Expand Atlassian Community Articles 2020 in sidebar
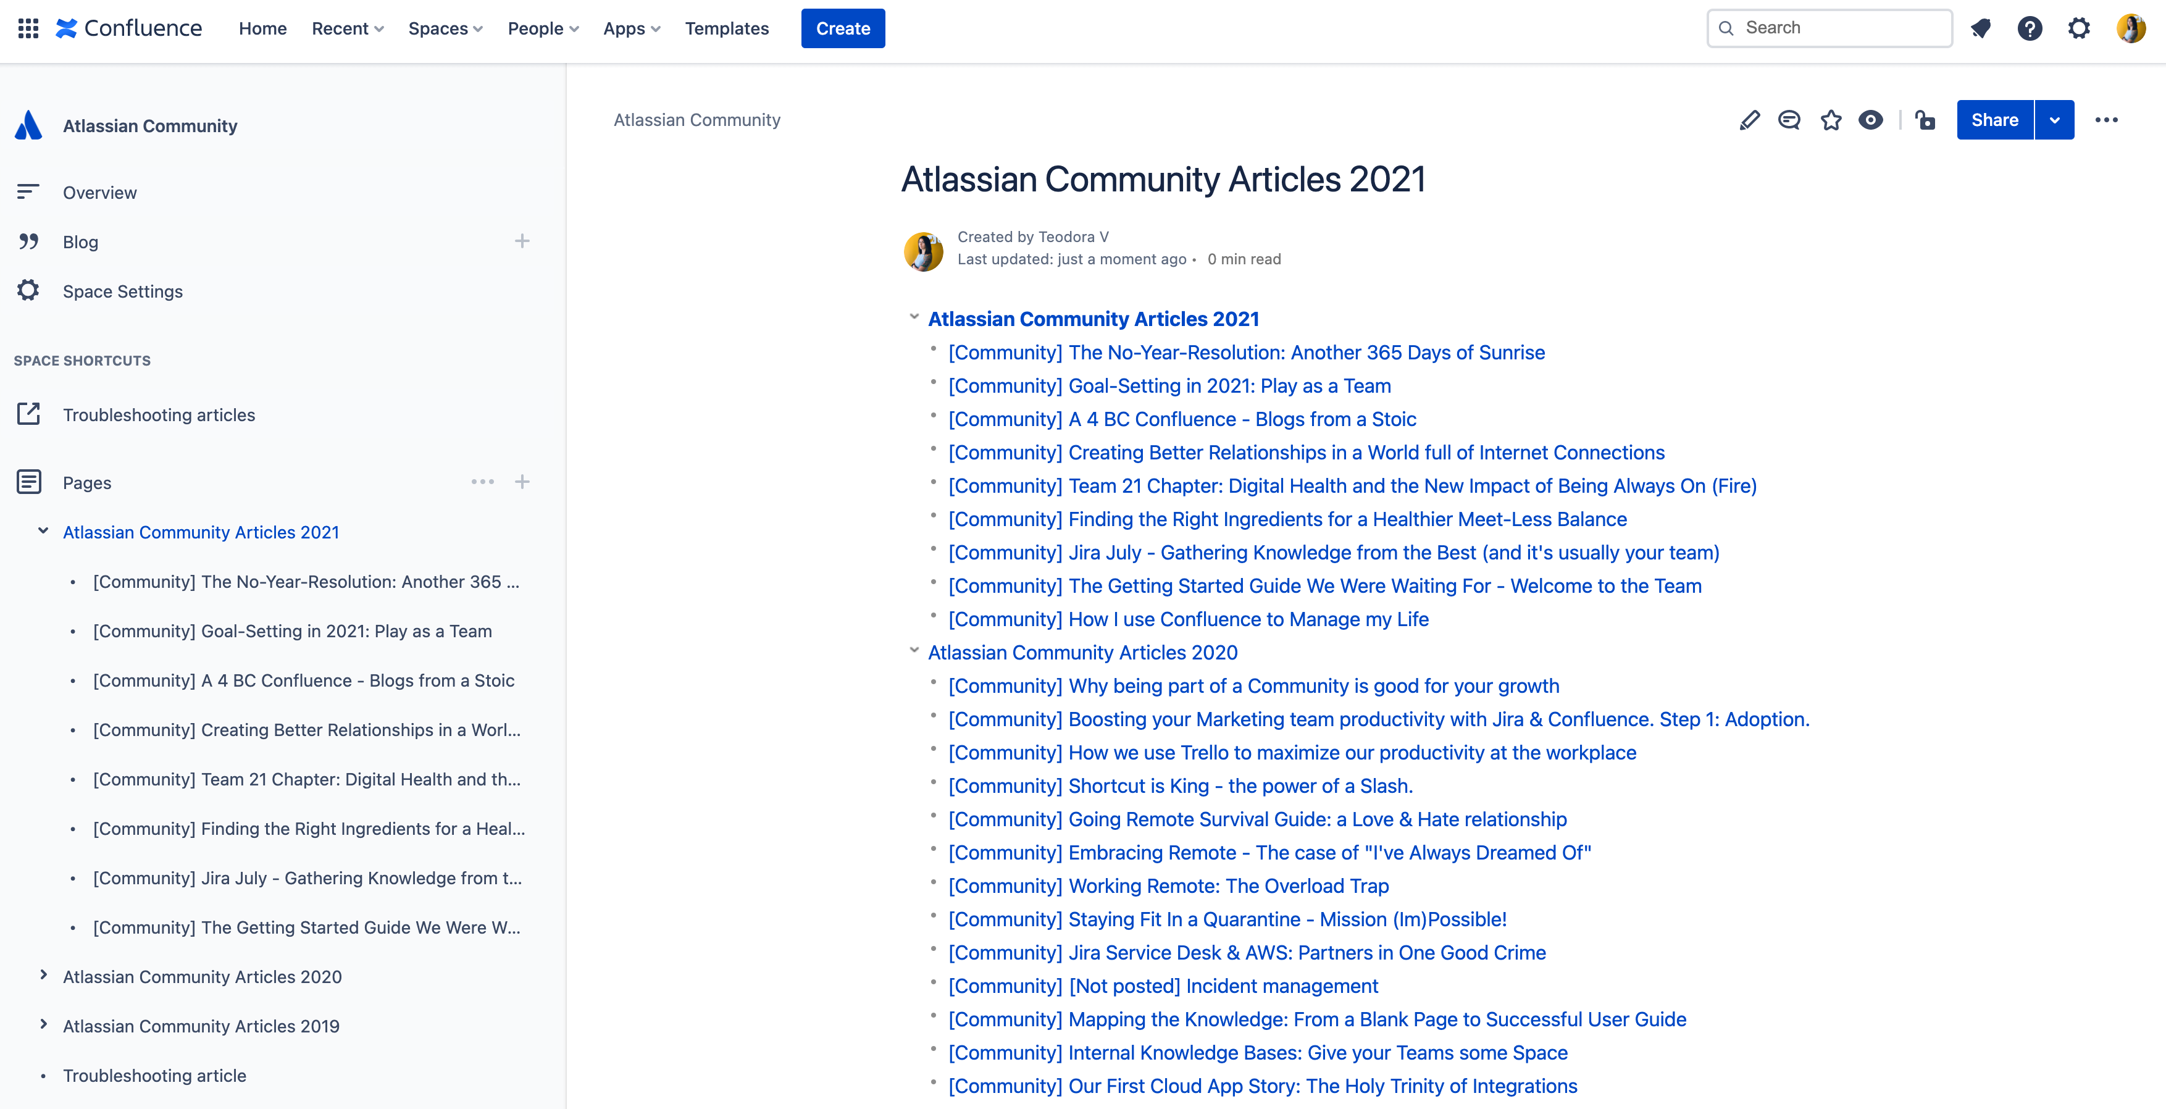 [43, 975]
